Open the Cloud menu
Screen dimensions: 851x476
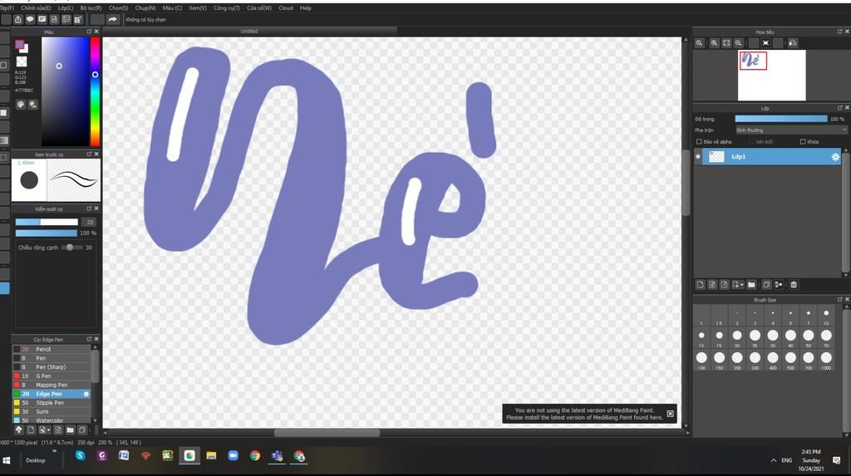(x=286, y=8)
